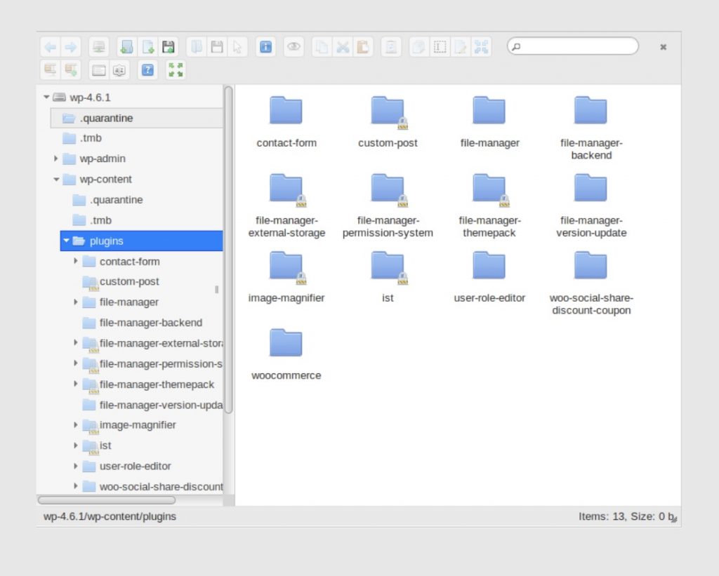
Task: Click the wp-4.6.1/wp-content/plugins path in status bar
Action: tap(110, 516)
